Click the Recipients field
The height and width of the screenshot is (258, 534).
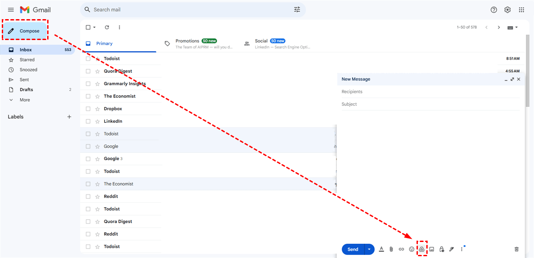(x=431, y=92)
